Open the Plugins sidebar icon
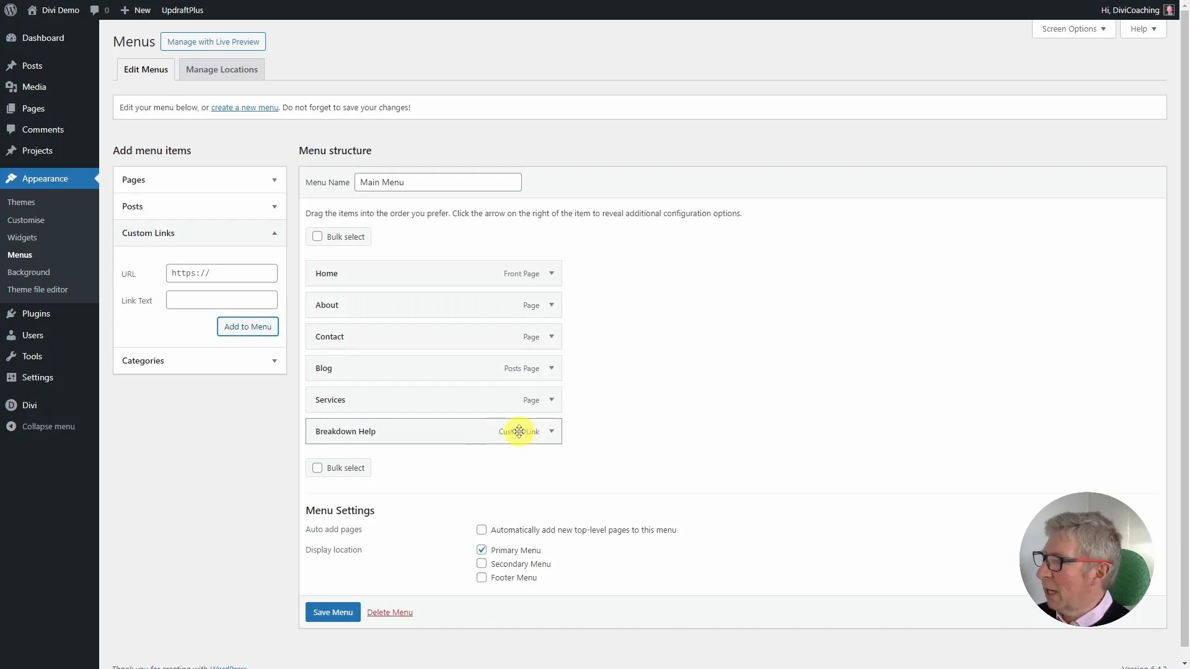Viewport: 1190px width, 669px height. pos(11,313)
